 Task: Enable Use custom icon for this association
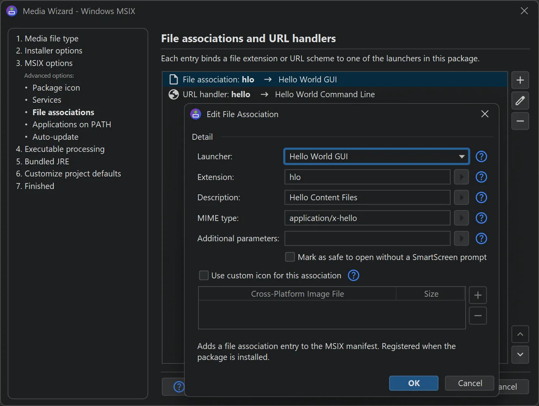[204, 275]
